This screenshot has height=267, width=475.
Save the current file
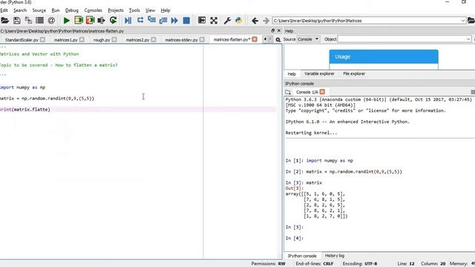pos(16,20)
